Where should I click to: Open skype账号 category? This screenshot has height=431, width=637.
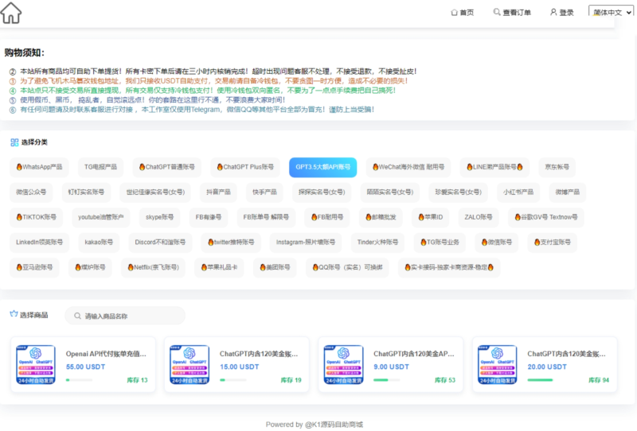tap(160, 218)
